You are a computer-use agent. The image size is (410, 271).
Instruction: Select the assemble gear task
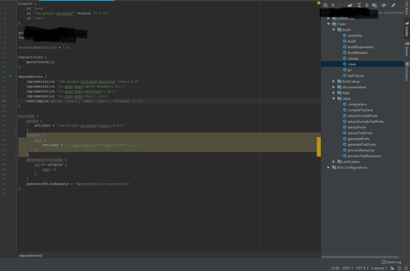pyautogui.click(x=352, y=35)
